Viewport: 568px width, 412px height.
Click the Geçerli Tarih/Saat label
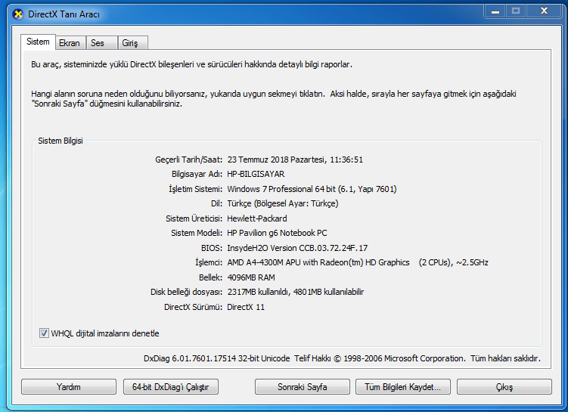pos(189,160)
